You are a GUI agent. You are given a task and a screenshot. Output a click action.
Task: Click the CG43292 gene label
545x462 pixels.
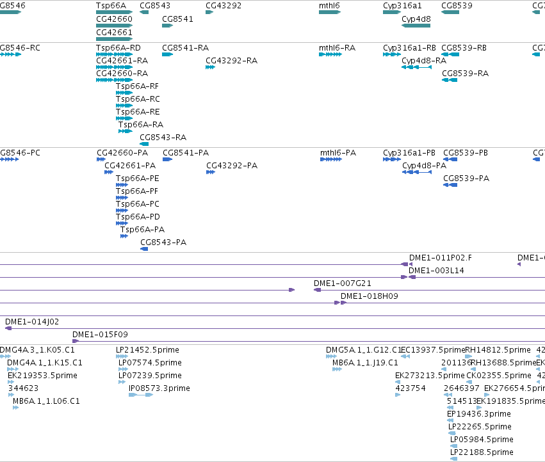click(224, 6)
